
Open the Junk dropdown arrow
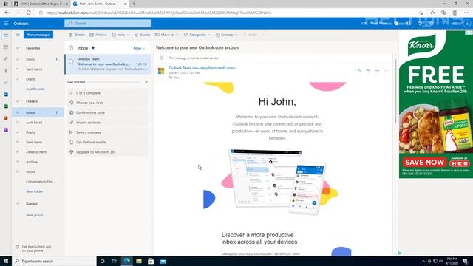(x=128, y=35)
